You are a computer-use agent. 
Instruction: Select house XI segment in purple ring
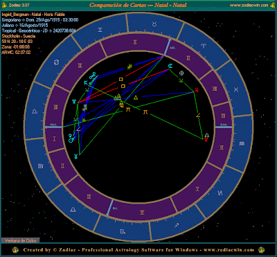[80, 66]
